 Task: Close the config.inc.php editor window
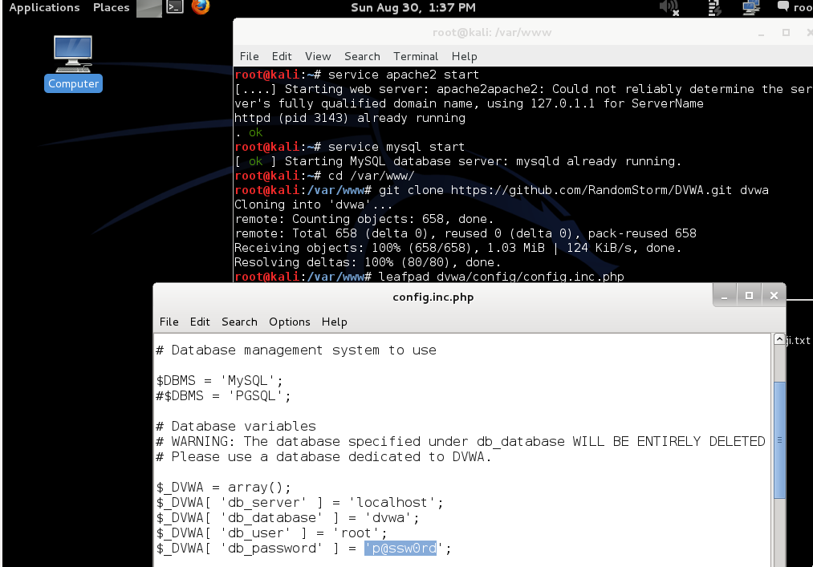click(x=774, y=295)
